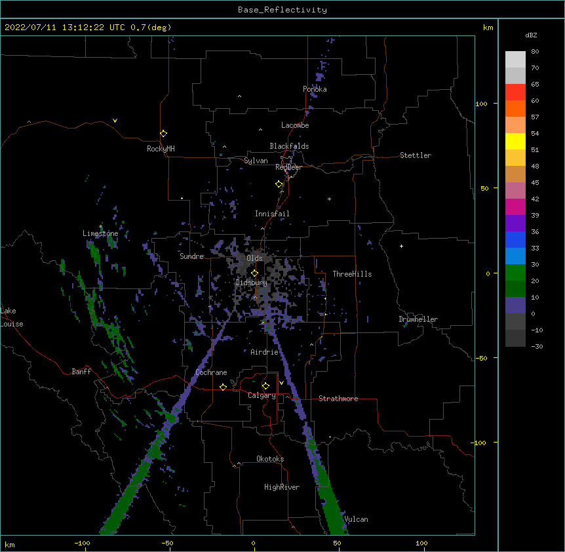Click the HighRiver label
This screenshot has width=565, height=552.
(282, 487)
